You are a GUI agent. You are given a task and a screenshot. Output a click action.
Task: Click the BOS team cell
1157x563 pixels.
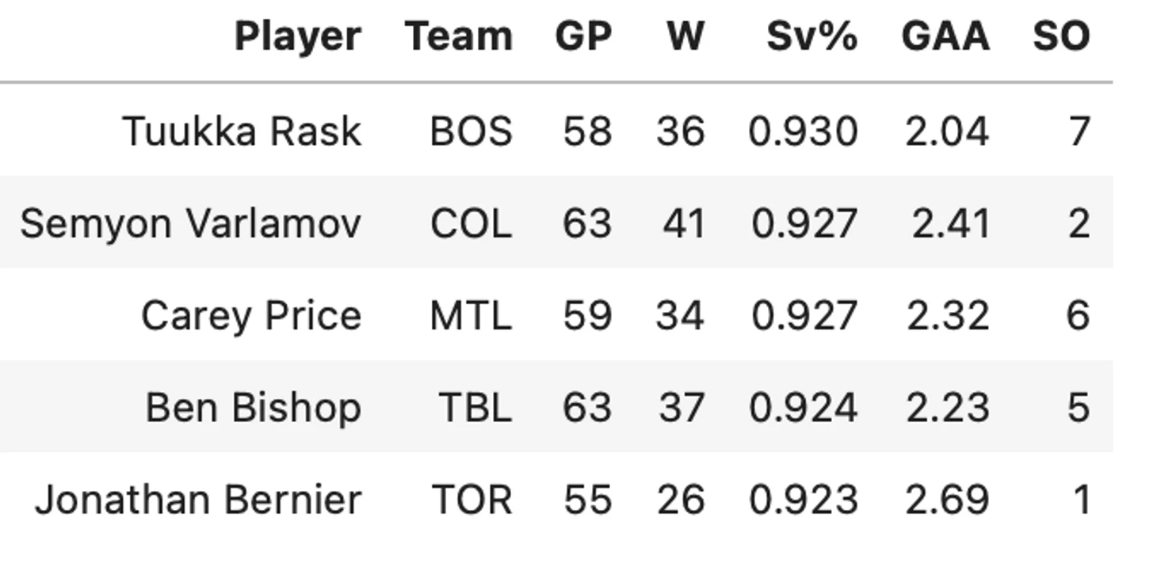tap(471, 131)
